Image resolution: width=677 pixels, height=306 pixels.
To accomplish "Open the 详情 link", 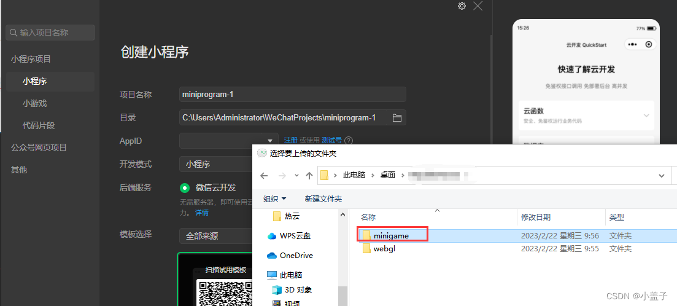I will (x=202, y=213).
